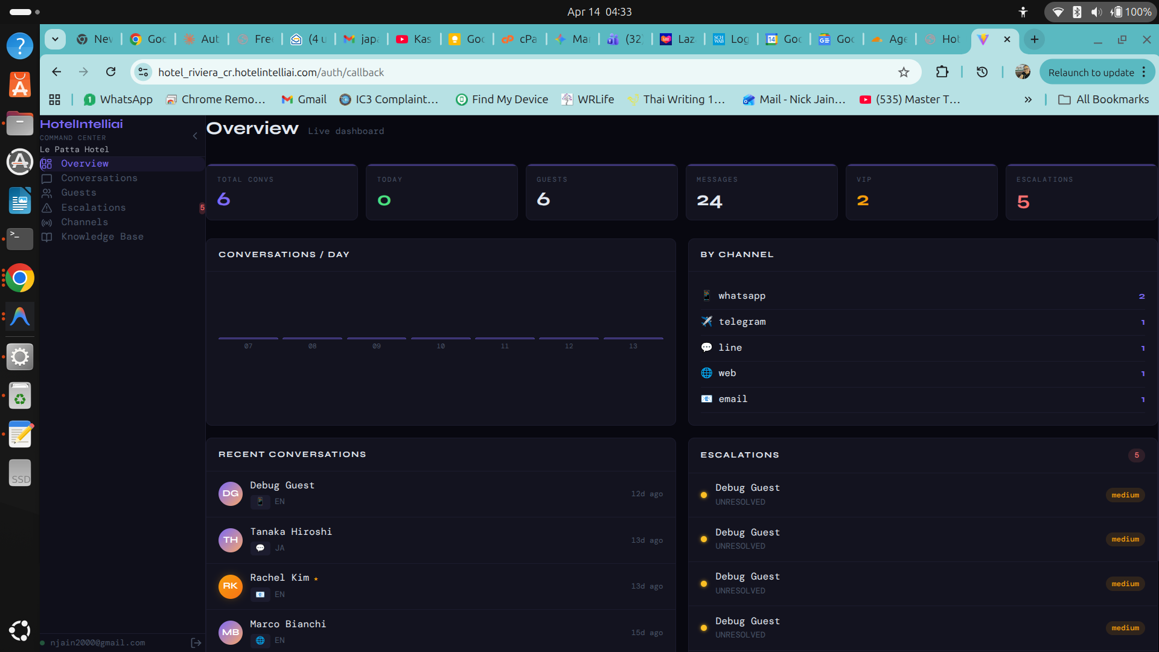Open the tab search dropdown
The image size is (1159, 652).
(55, 39)
